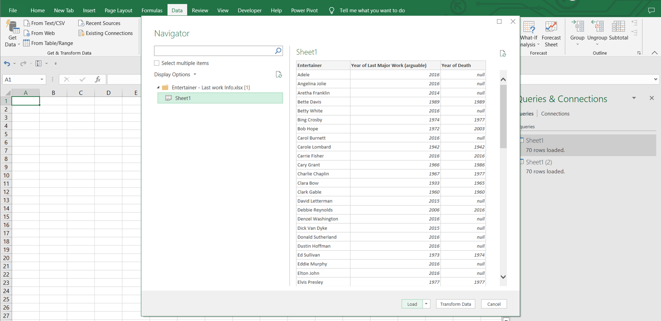Switch to Connections tab in the pane
661x321 pixels.
(555, 113)
